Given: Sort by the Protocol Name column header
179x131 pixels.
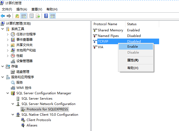Looking at the screenshot, I should (x=109, y=24).
